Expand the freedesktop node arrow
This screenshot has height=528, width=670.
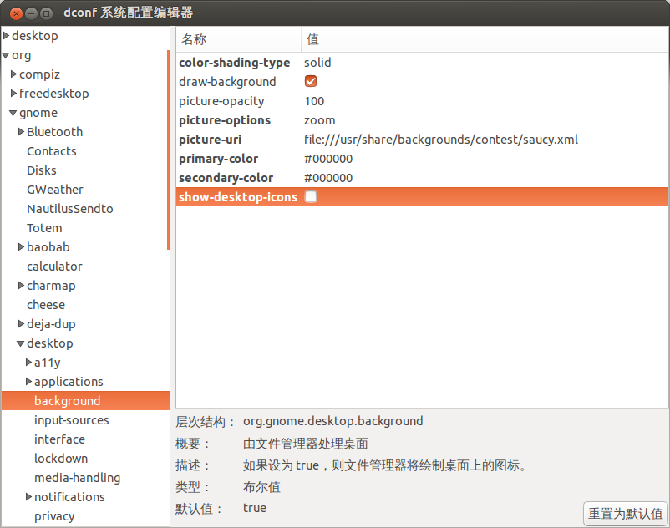tap(13, 94)
